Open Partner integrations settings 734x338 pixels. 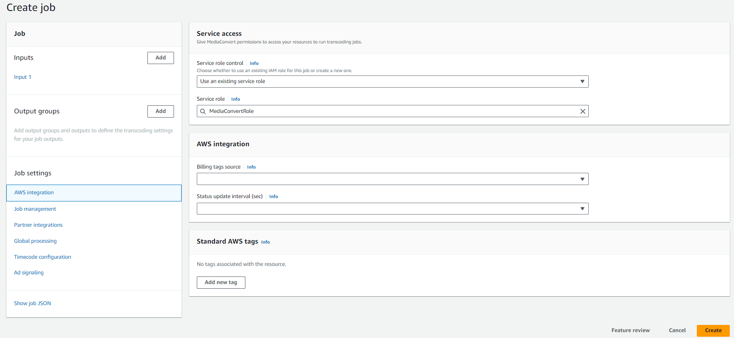[x=38, y=225]
